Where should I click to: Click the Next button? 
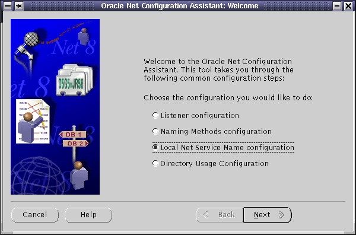tap(267, 215)
